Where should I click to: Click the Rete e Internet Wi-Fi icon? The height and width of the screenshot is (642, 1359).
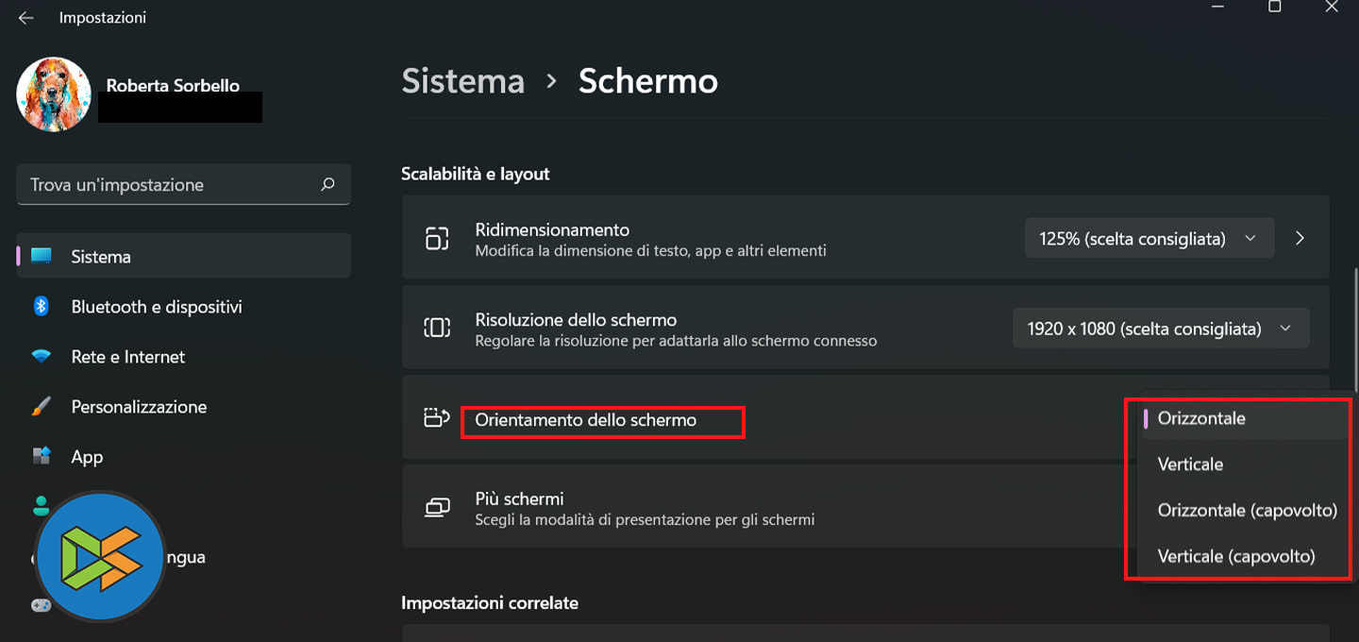click(x=41, y=357)
